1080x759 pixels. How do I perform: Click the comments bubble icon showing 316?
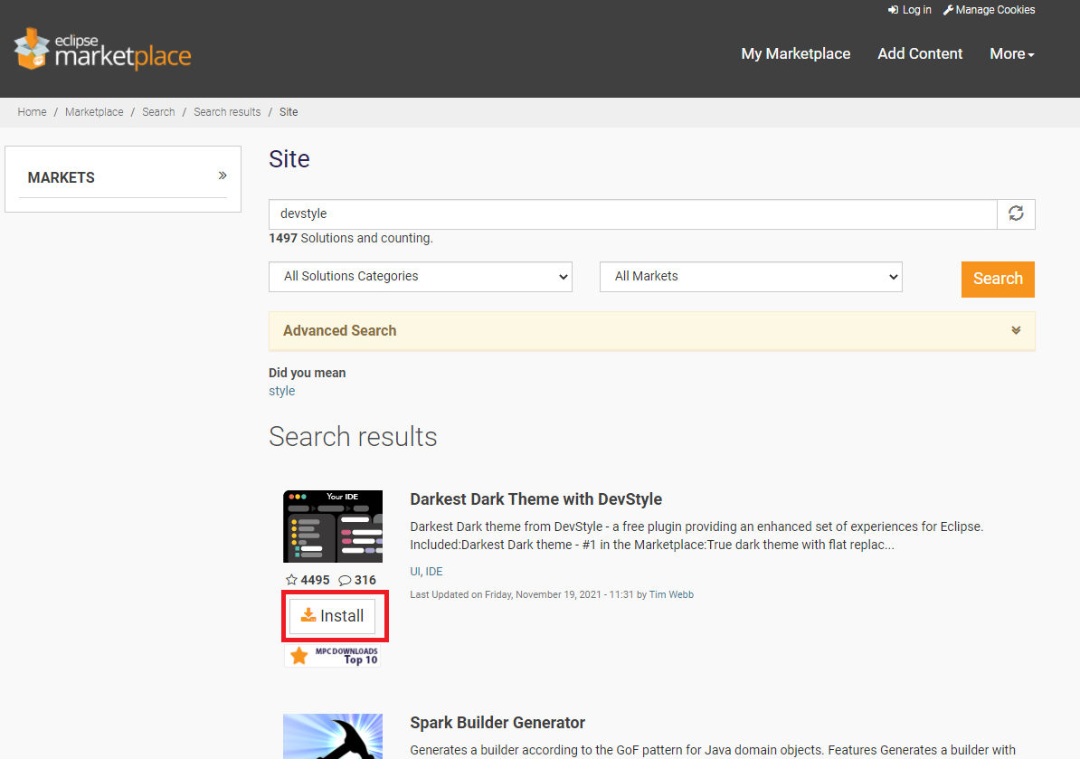click(346, 580)
